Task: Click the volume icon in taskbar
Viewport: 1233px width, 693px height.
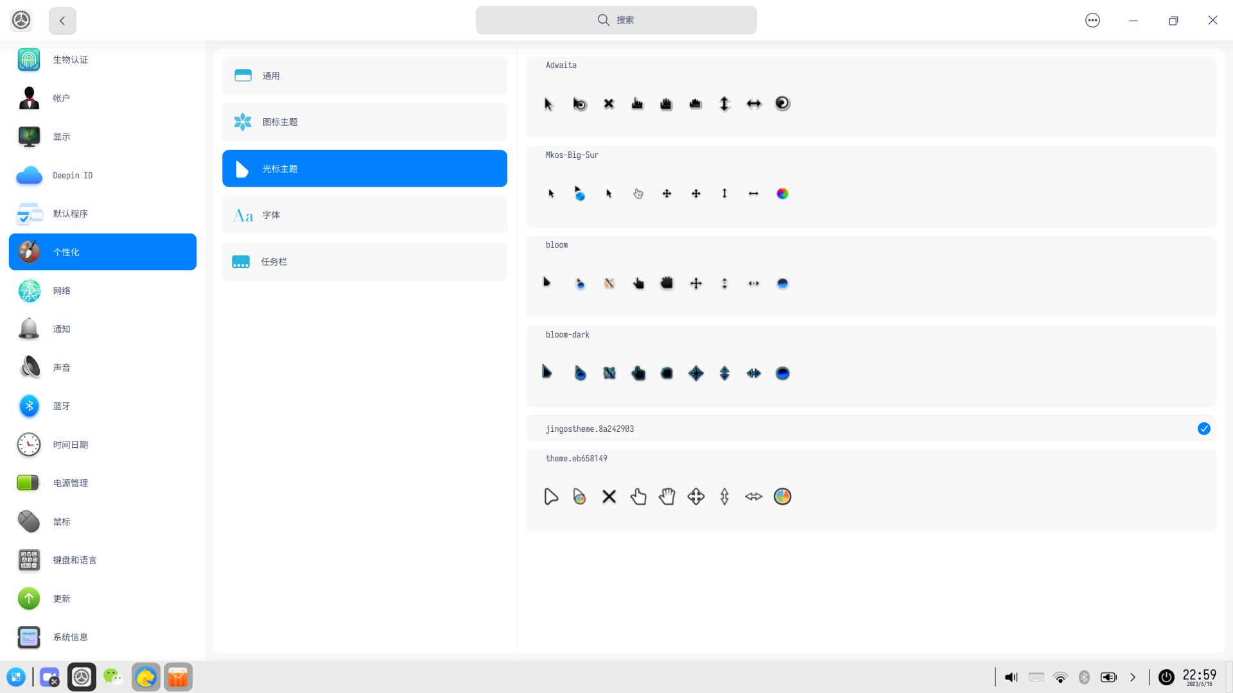Action: [x=1011, y=677]
